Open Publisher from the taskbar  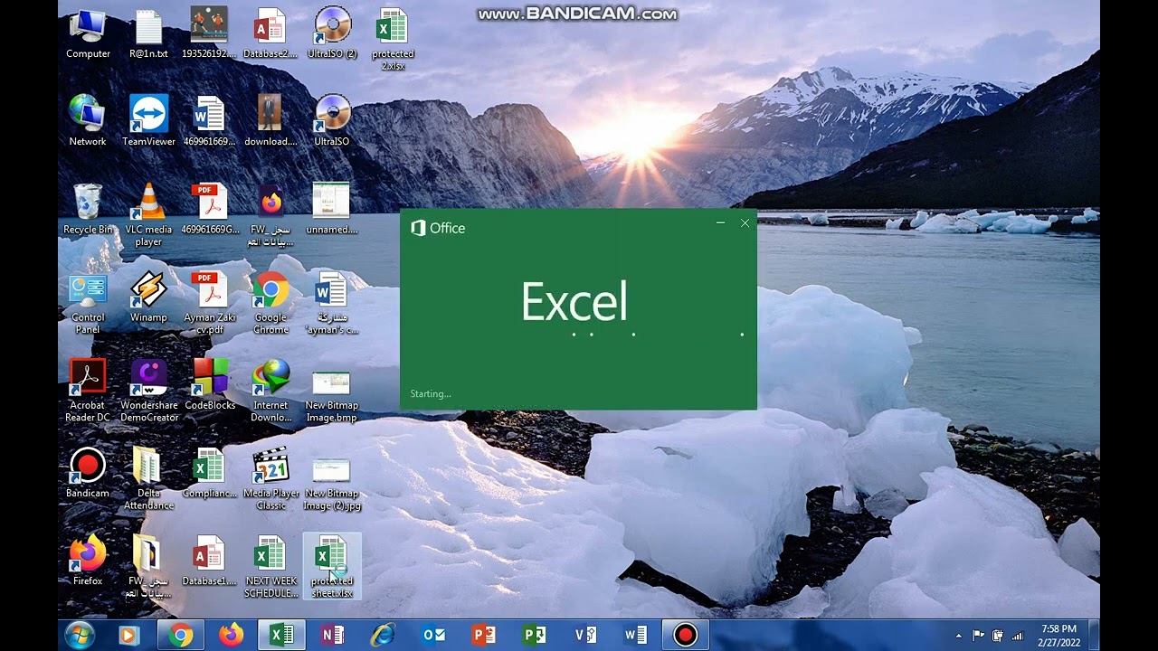point(535,636)
